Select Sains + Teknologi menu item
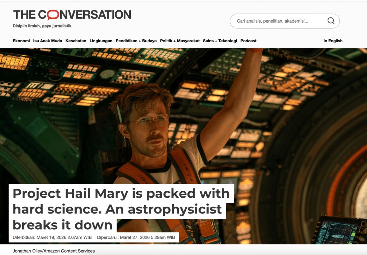This screenshot has width=367, height=255. point(220,41)
